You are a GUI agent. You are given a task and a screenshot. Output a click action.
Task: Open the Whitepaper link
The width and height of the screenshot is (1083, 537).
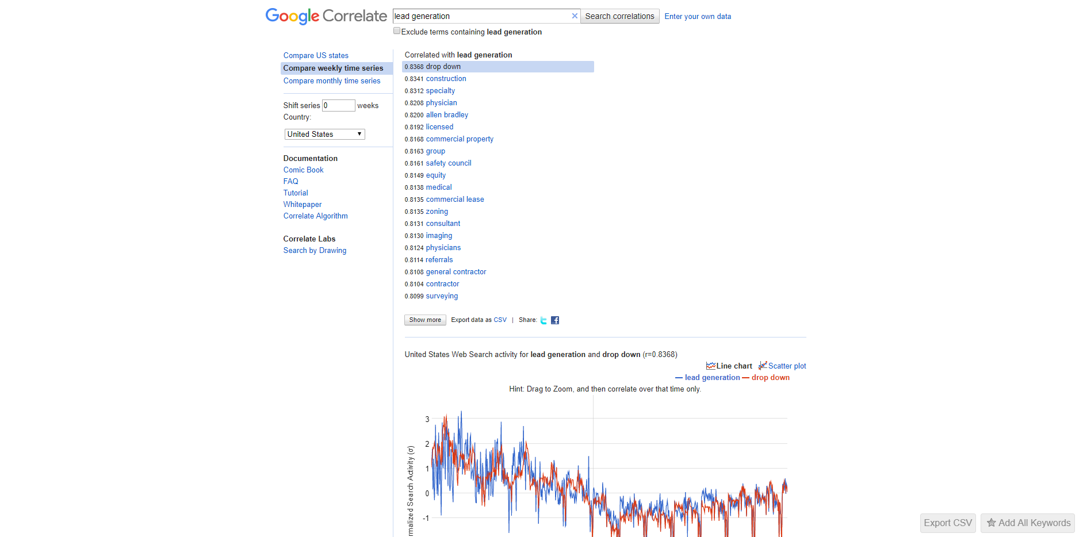coord(303,204)
